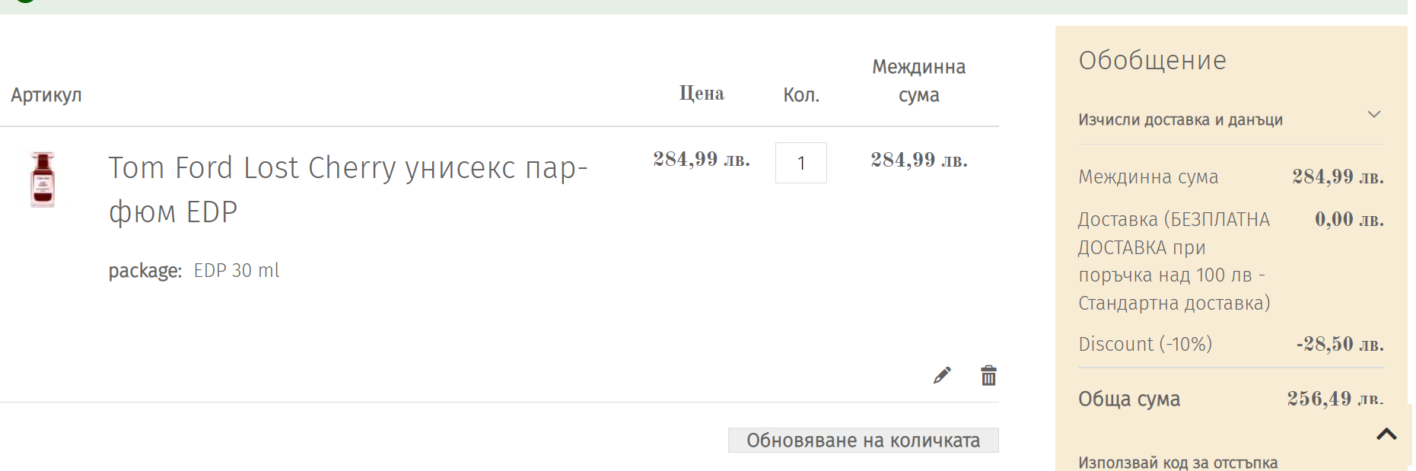
Task: Click the scroll-to-top arrow icon
Action: (x=1386, y=434)
